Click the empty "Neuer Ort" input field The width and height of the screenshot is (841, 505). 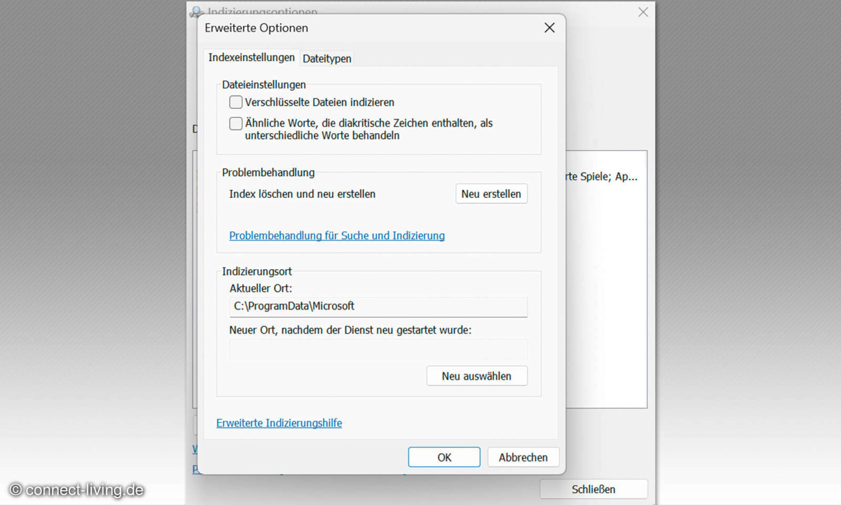point(378,349)
